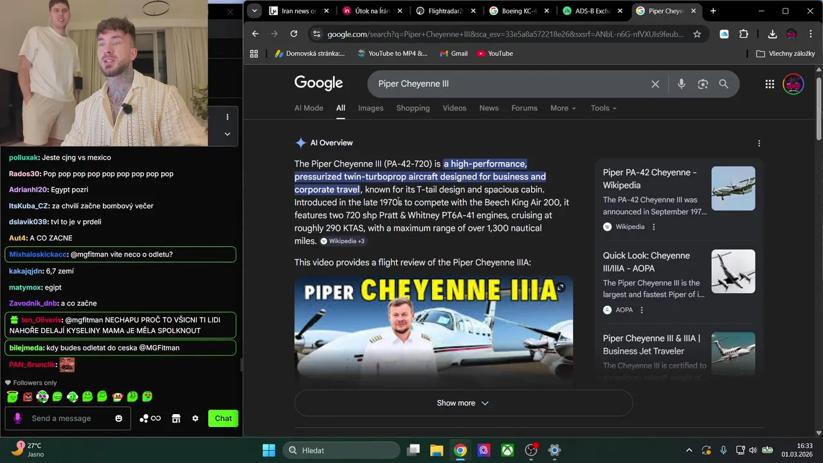Reload the current Chrome page
823x463 pixels.
click(294, 34)
